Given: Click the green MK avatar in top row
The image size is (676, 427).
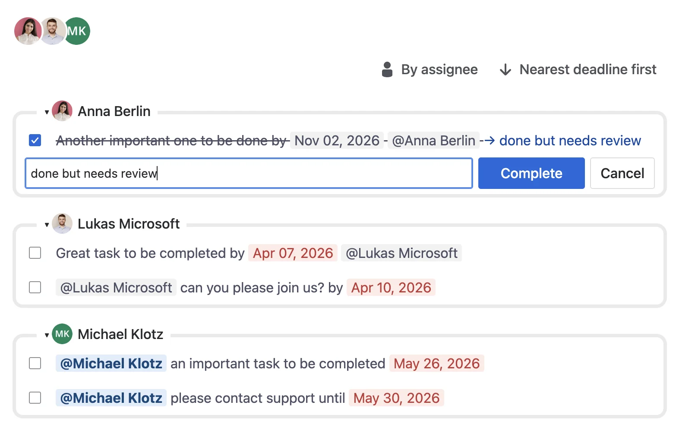Looking at the screenshot, I should coord(77,31).
